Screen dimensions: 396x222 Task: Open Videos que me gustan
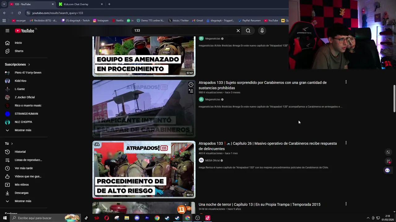(24, 176)
